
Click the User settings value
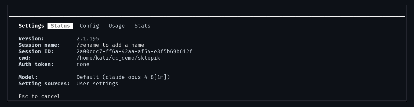[x=97, y=84]
